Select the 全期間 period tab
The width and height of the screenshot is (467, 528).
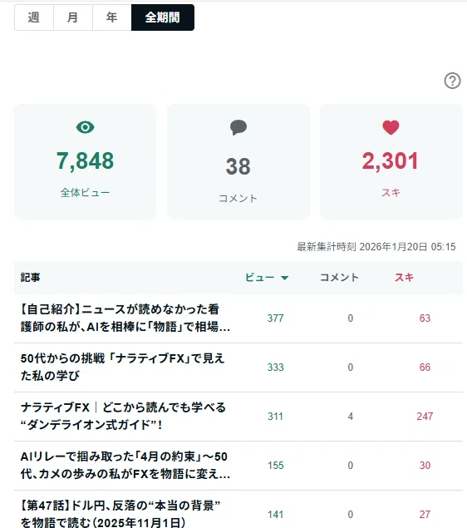coord(163,17)
